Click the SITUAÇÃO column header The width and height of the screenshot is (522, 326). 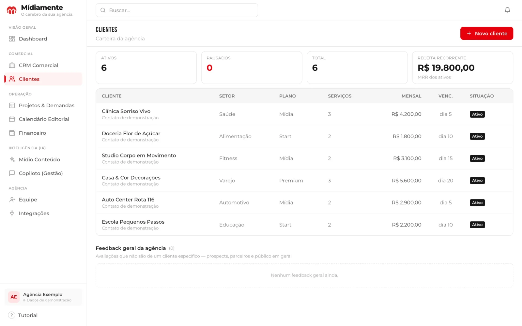pyautogui.click(x=482, y=96)
